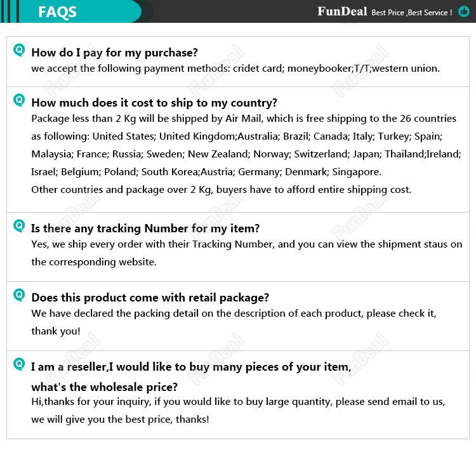The width and height of the screenshot is (476, 457).
Task: Click the Best Price, Best Service slogan
Action: 411,13
